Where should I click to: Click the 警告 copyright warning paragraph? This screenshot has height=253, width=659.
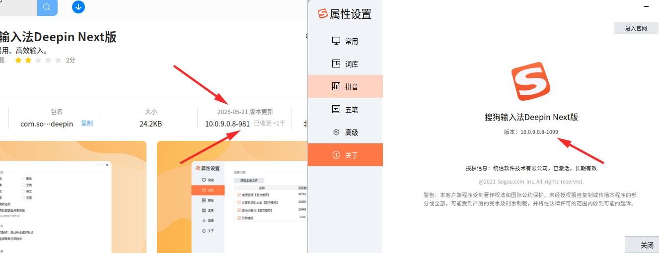point(530,199)
